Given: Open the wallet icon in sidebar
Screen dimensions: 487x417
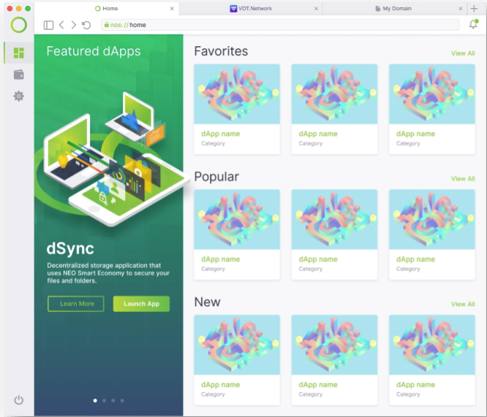Looking at the screenshot, I should tap(18, 74).
